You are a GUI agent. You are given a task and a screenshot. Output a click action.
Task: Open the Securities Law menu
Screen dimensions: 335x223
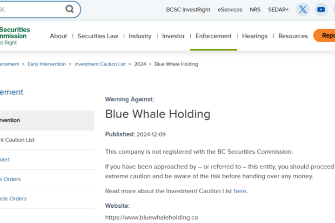coord(98,36)
